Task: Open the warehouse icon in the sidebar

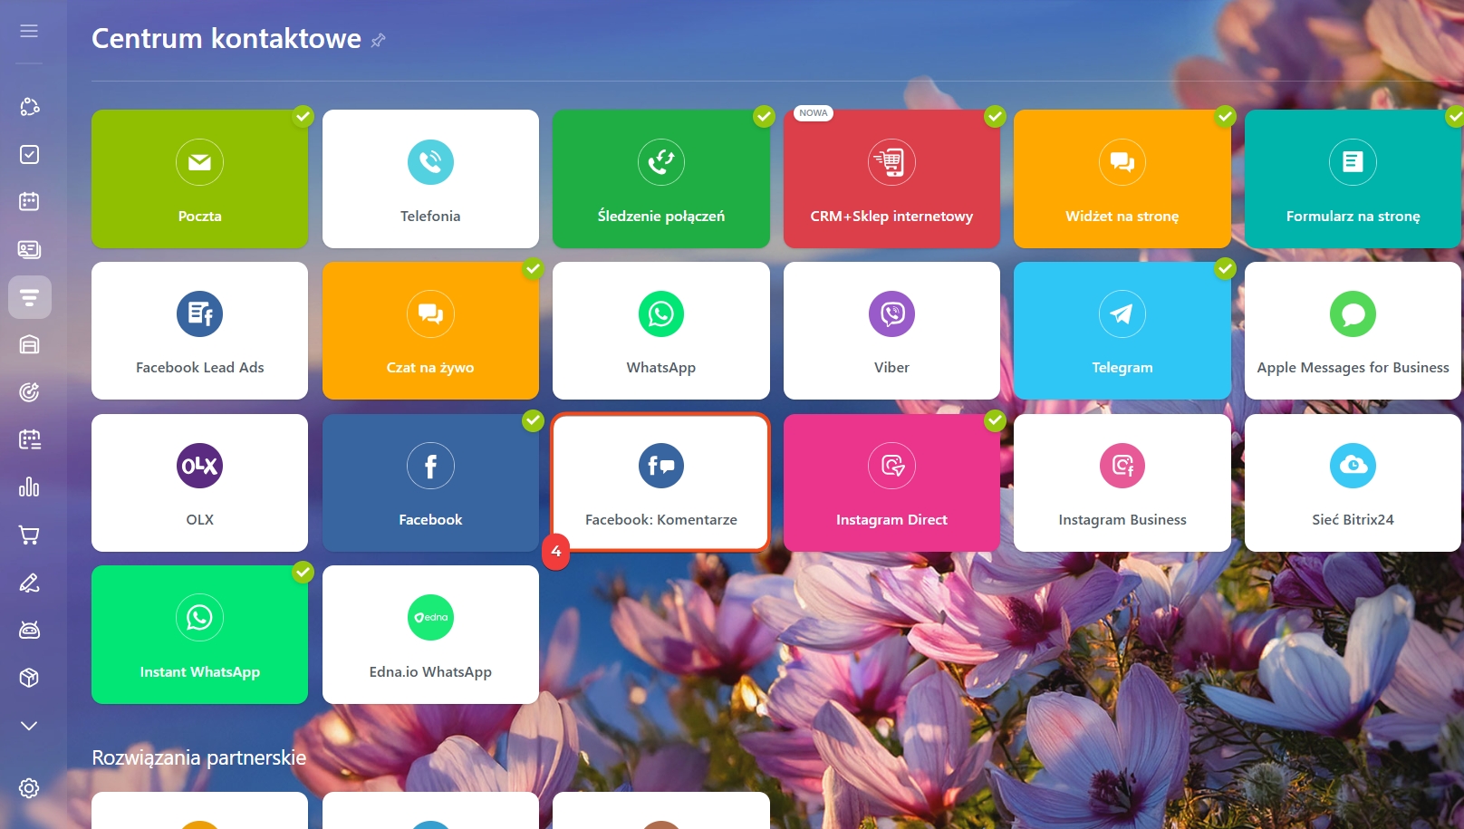Action: [x=29, y=344]
